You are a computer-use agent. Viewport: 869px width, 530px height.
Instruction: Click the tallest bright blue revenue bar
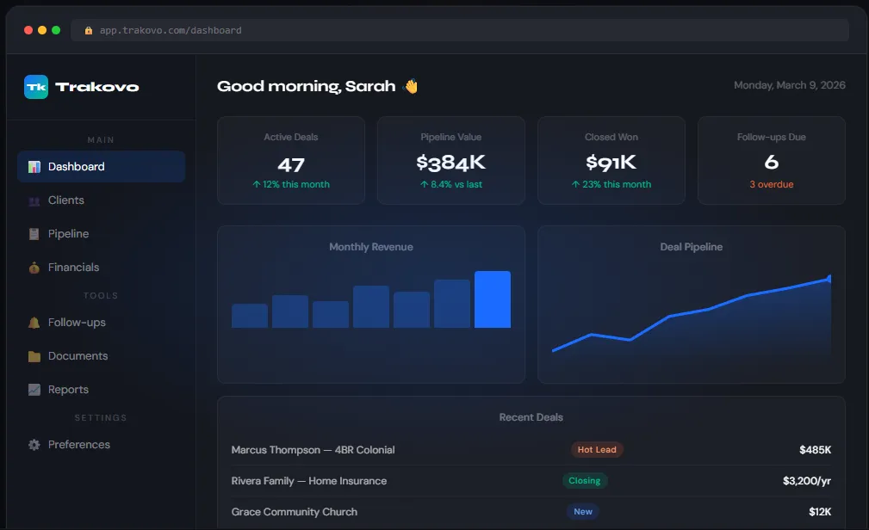492,299
